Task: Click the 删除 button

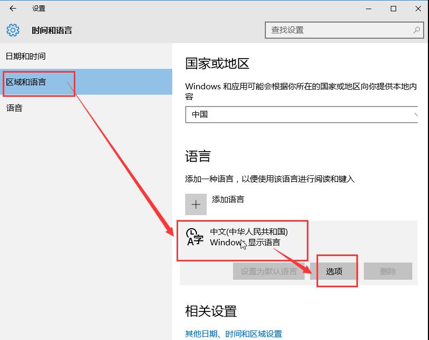Action: coord(388,271)
